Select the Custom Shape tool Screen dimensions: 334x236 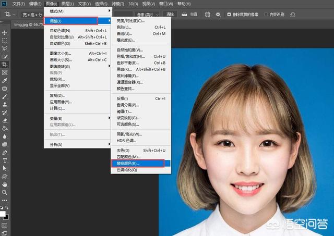coord(5,177)
